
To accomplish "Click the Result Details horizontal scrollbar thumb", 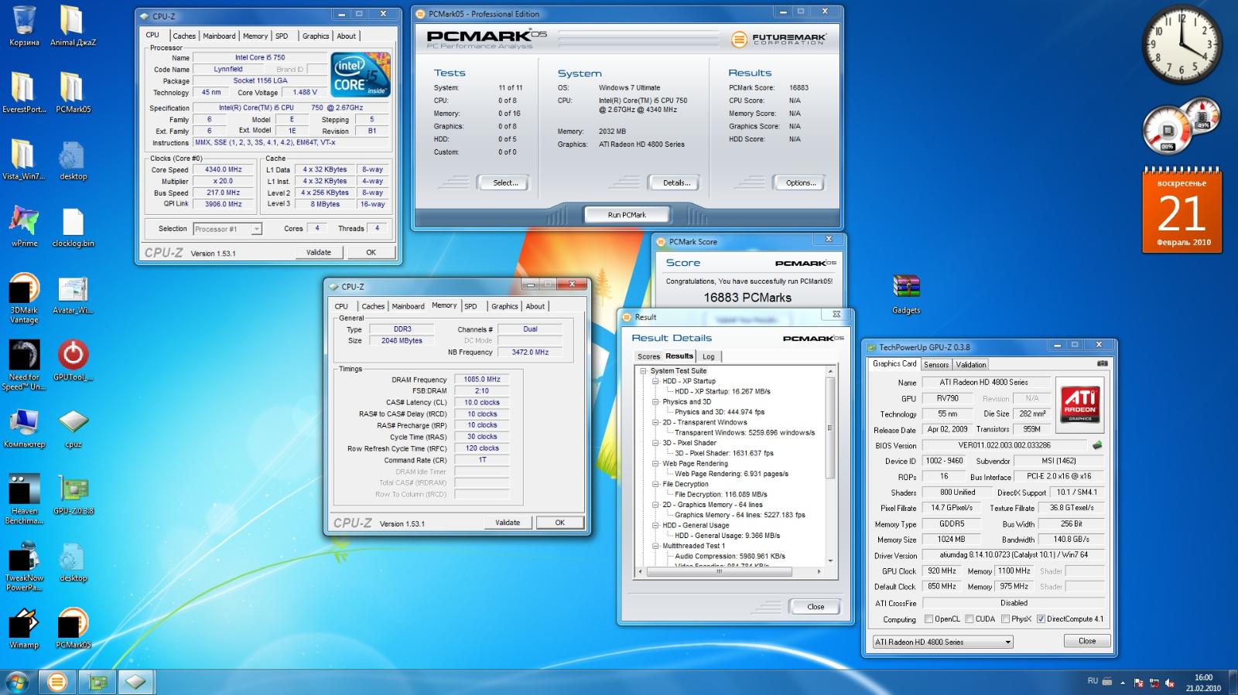I will pos(720,572).
